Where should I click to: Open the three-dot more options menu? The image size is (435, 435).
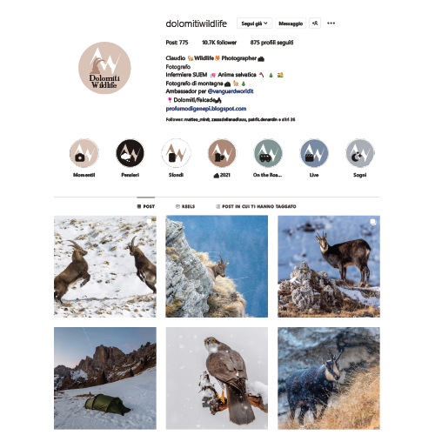tap(331, 23)
